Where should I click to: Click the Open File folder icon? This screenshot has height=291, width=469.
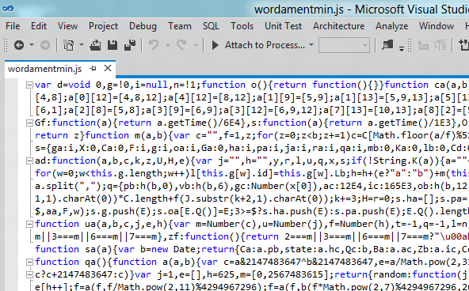click(x=95, y=45)
